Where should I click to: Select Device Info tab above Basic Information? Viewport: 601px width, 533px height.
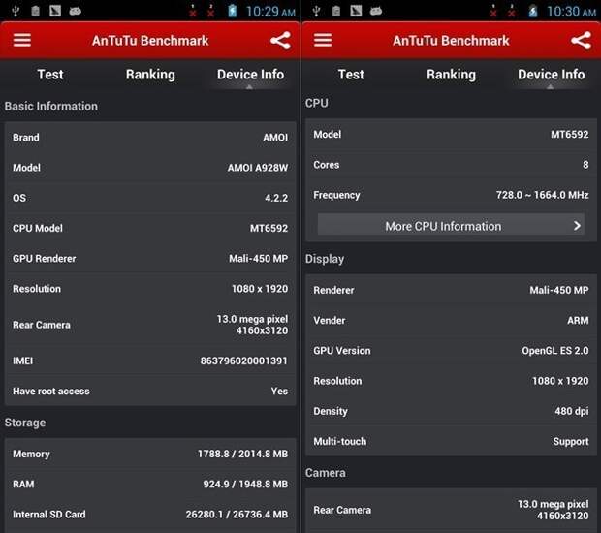pos(250,75)
